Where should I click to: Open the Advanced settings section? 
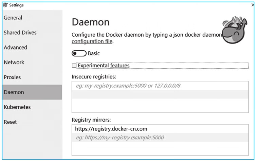click(16, 48)
